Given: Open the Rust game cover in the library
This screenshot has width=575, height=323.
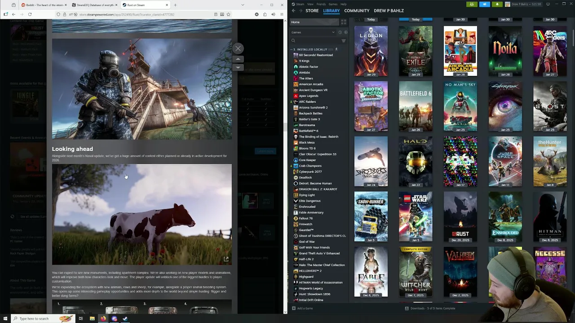Looking at the screenshot, I should tap(460, 217).
